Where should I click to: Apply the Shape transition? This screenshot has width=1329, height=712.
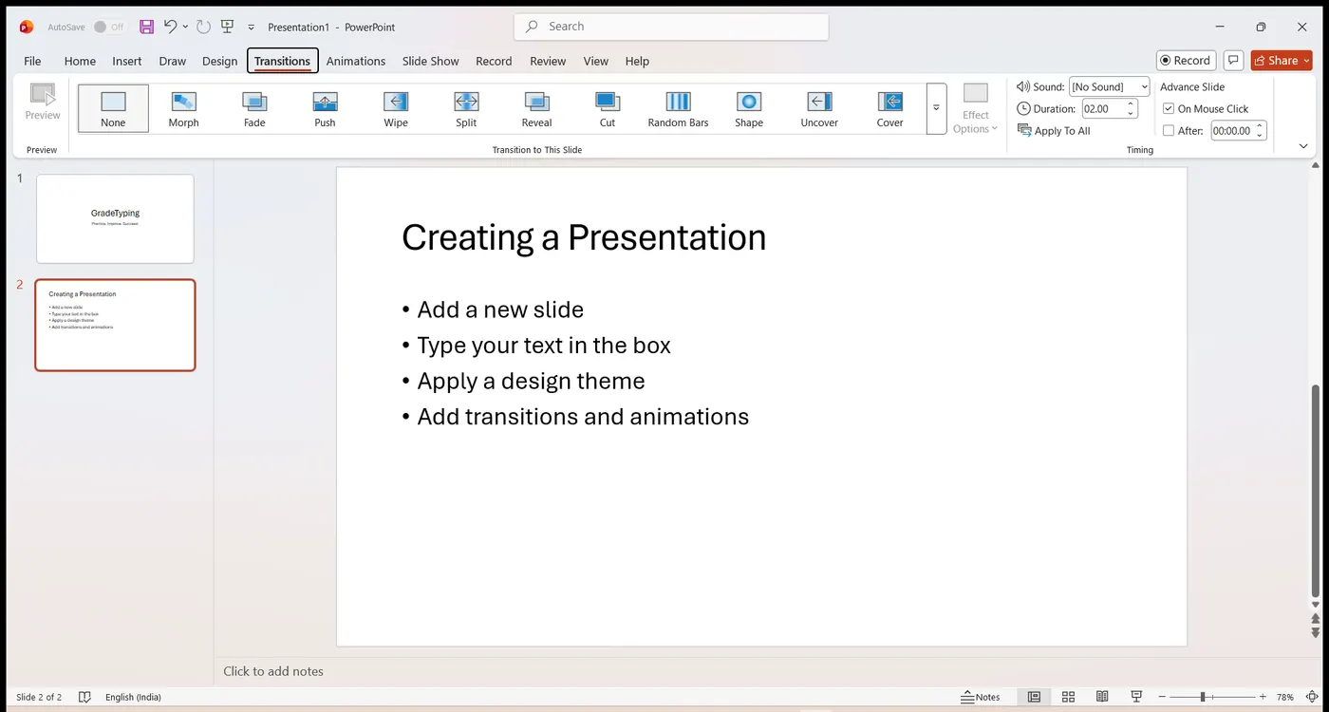click(x=749, y=108)
